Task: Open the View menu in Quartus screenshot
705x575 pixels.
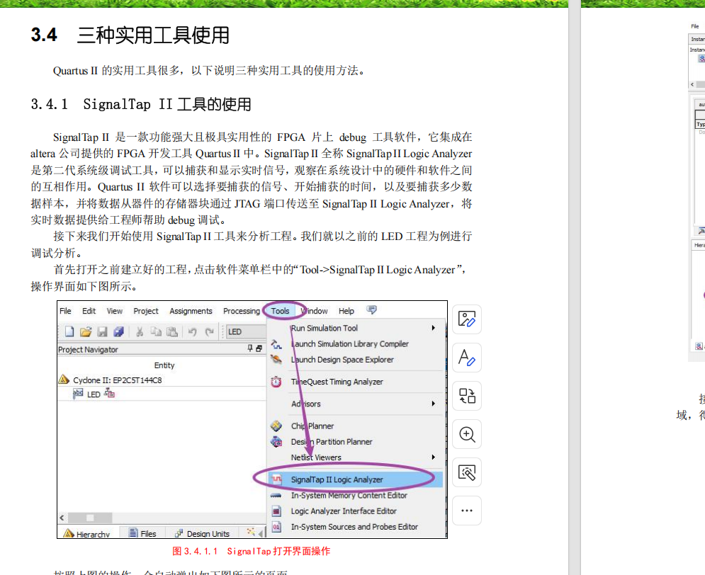Action: 114,311
